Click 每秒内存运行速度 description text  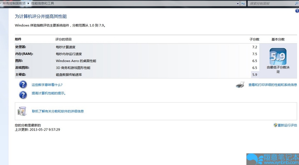(69, 54)
